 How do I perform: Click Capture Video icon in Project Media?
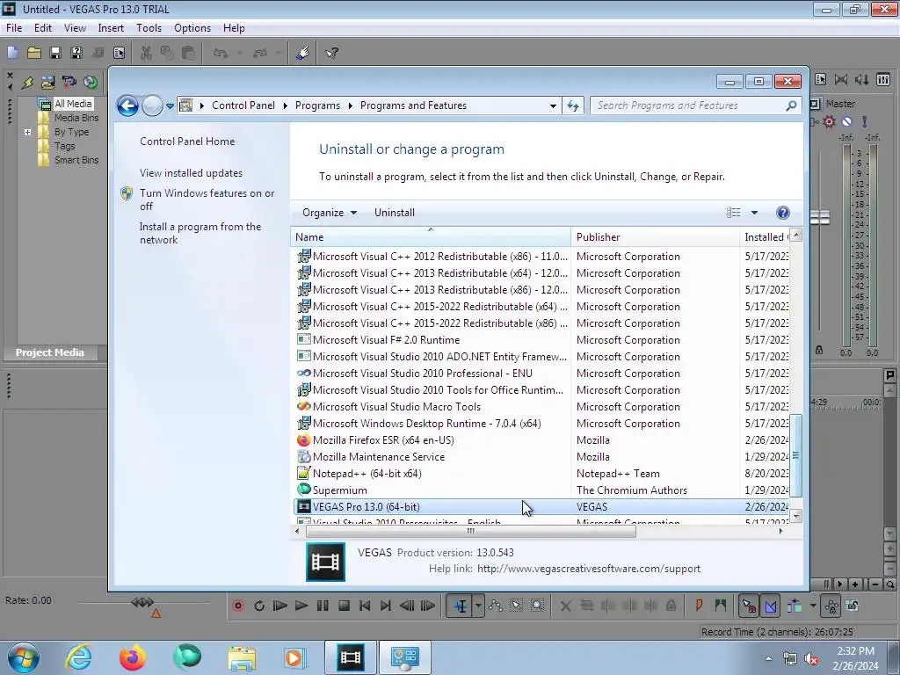coord(69,82)
